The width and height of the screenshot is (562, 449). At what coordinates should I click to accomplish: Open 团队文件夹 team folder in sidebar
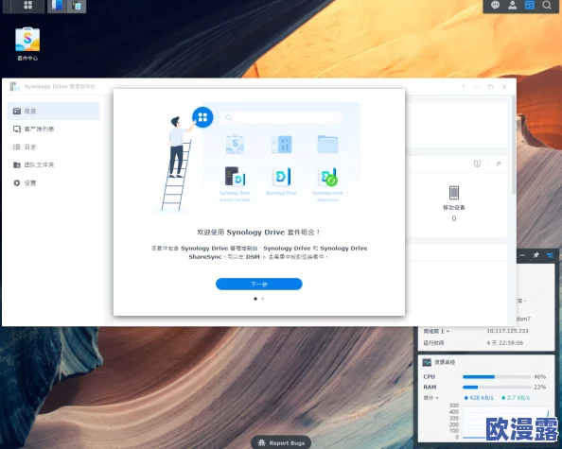tap(53, 164)
